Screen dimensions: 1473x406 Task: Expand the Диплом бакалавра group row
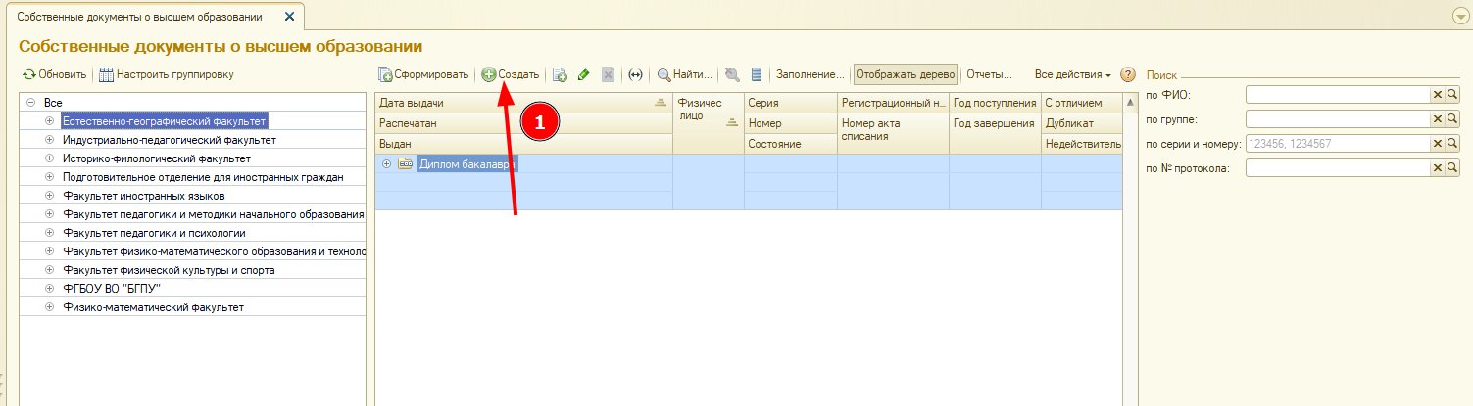tap(386, 164)
